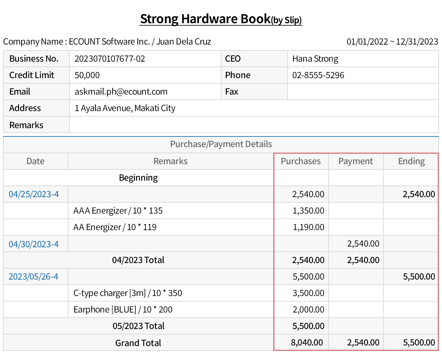
Task: Click the Purchases column header
Action: [x=301, y=161]
